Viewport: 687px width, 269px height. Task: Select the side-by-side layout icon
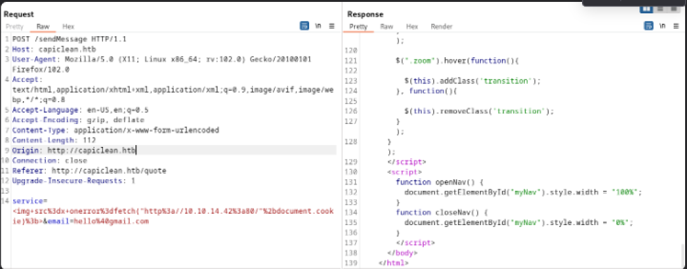coord(647,8)
